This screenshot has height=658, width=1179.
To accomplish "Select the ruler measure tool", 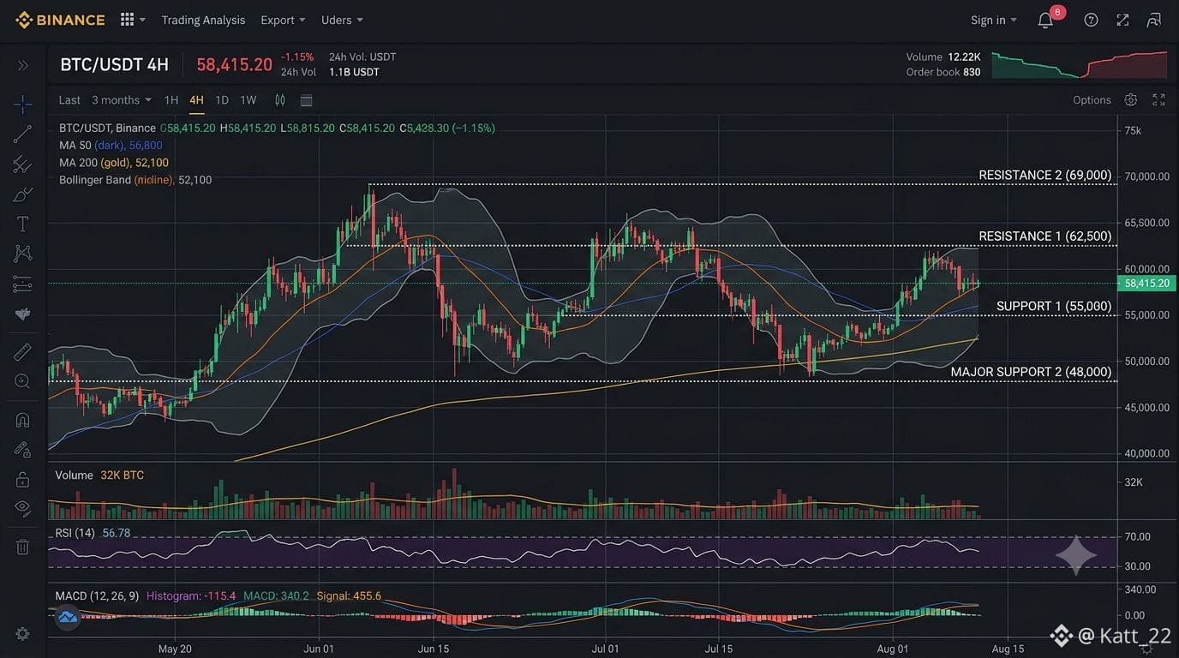I will 22,351.
